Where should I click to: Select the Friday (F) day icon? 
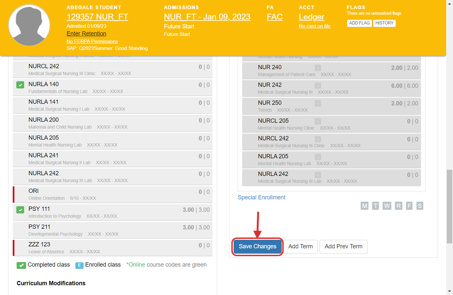409,206
